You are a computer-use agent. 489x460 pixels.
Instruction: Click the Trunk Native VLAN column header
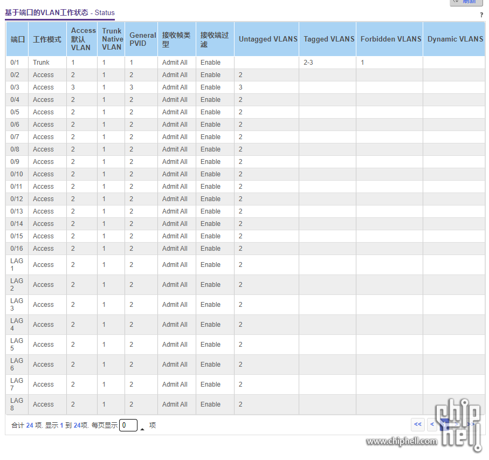click(112, 39)
